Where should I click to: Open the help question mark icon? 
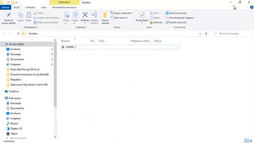pyautogui.click(x=252, y=7)
